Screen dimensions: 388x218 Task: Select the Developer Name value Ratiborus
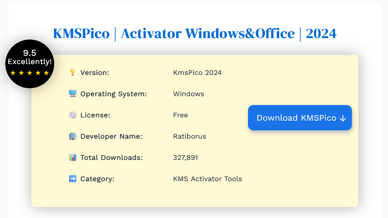click(189, 136)
